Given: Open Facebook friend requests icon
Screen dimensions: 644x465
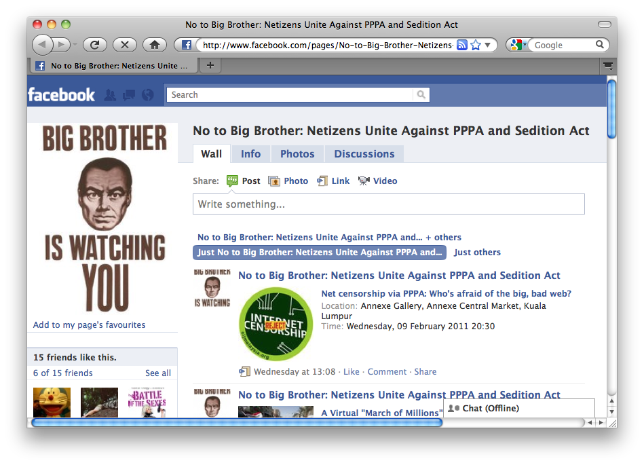Looking at the screenshot, I should [110, 95].
